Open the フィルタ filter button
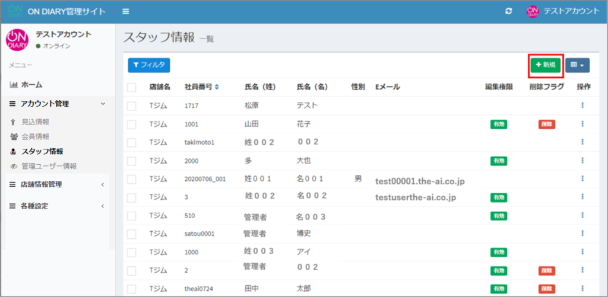 tap(149, 65)
